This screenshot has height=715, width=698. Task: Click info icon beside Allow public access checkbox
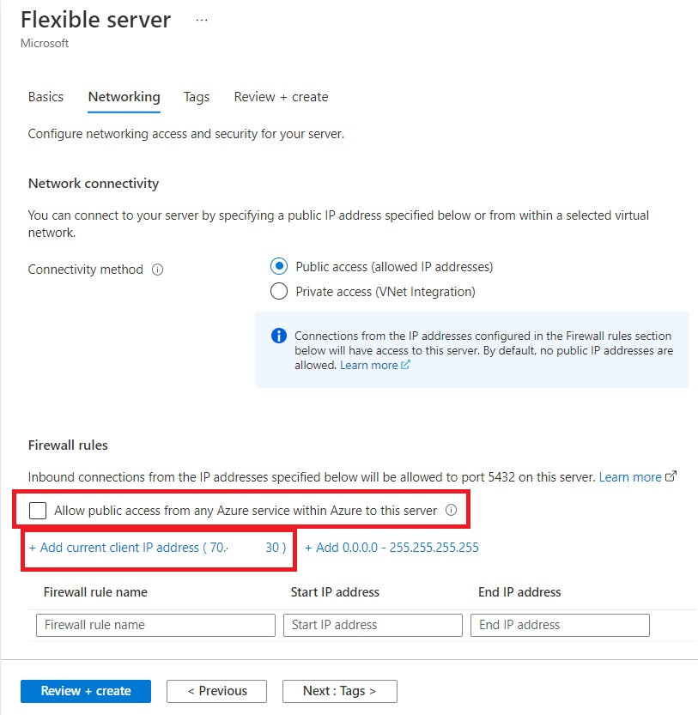pos(451,510)
